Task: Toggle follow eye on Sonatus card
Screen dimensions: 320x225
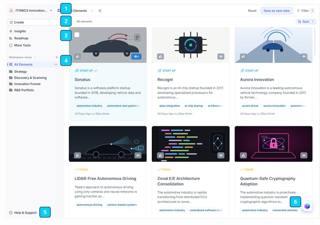Action: (136, 56)
